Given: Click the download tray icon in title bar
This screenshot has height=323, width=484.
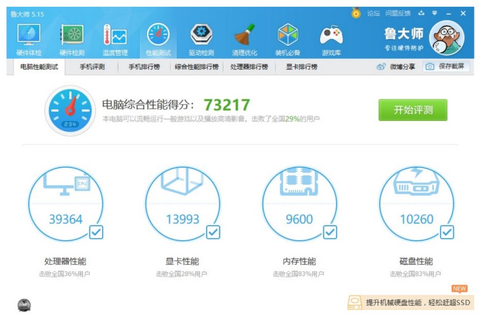Looking at the screenshot, I should coord(421,13).
